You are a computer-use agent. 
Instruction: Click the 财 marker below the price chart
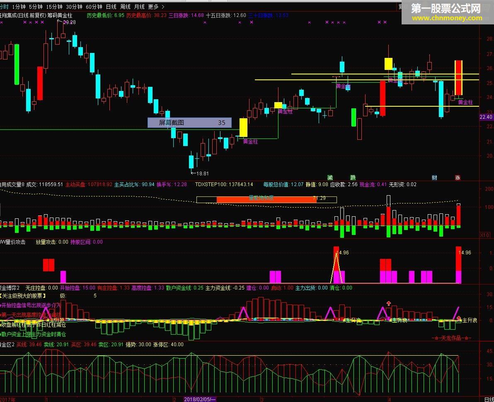click(434, 178)
